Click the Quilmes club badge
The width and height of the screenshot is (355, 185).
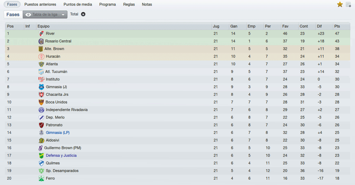(41, 163)
